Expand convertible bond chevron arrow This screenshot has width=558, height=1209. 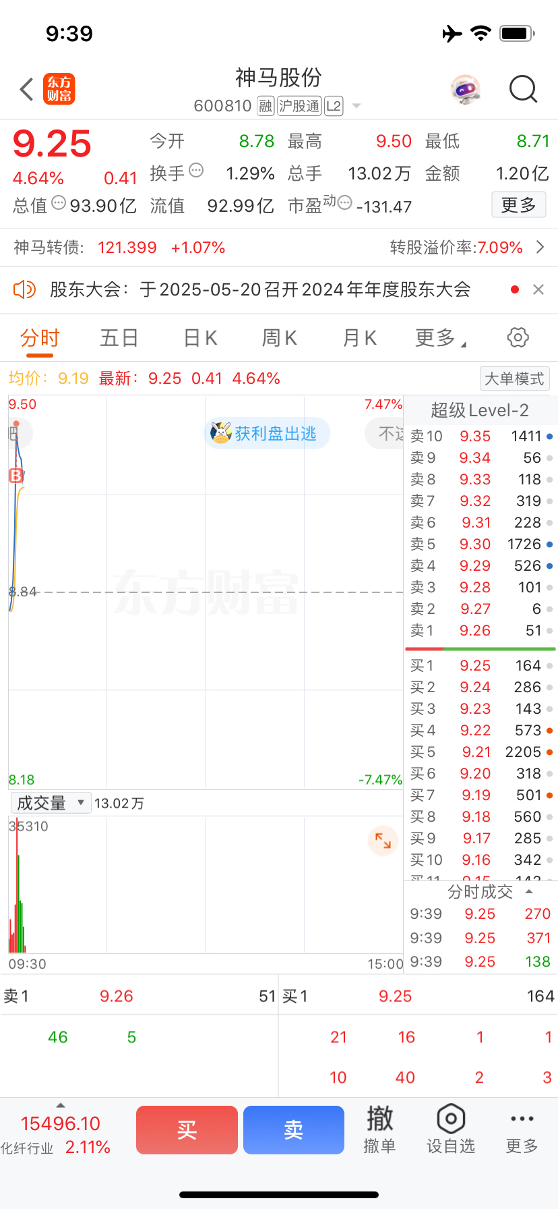pos(540,248)
